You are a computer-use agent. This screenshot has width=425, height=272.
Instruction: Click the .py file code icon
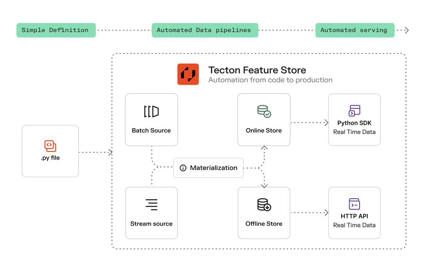pyautogui.click(x=50, y=146)
